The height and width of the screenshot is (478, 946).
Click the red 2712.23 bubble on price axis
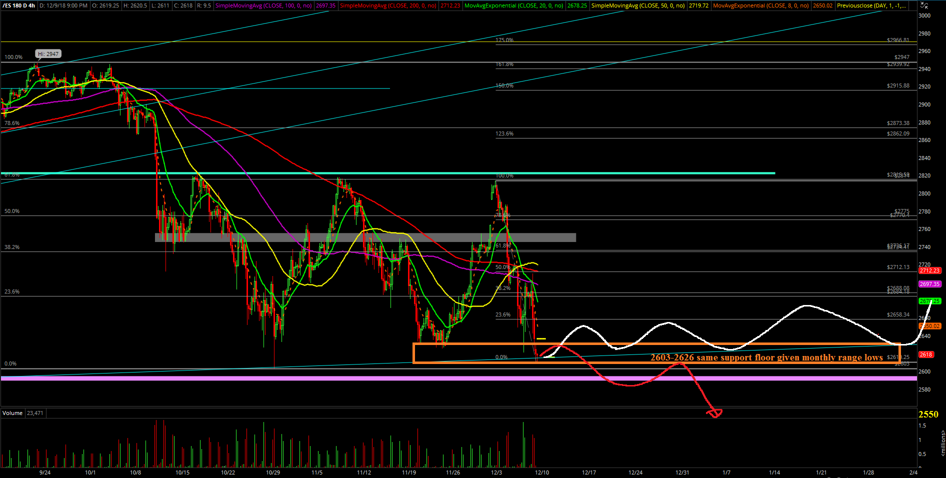[x=930, y=270]
